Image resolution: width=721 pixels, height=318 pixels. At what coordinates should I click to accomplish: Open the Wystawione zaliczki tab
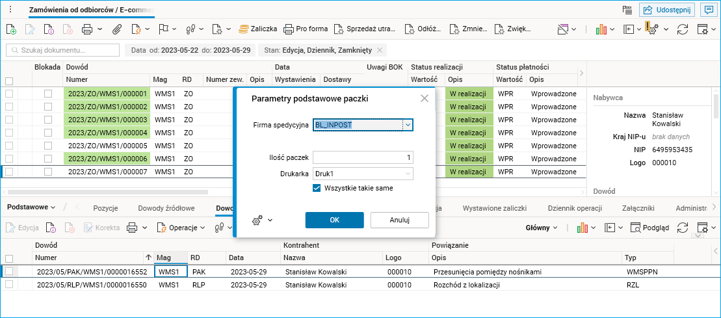[494, 208]
